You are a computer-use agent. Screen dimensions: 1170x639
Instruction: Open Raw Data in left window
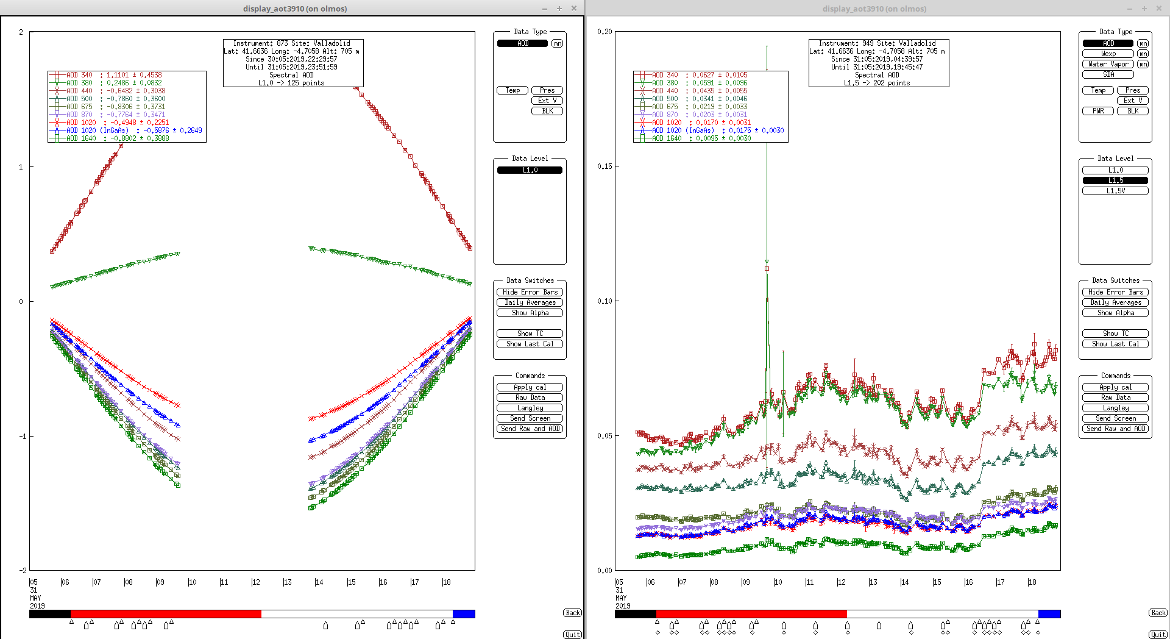click(x=530, y=398)
